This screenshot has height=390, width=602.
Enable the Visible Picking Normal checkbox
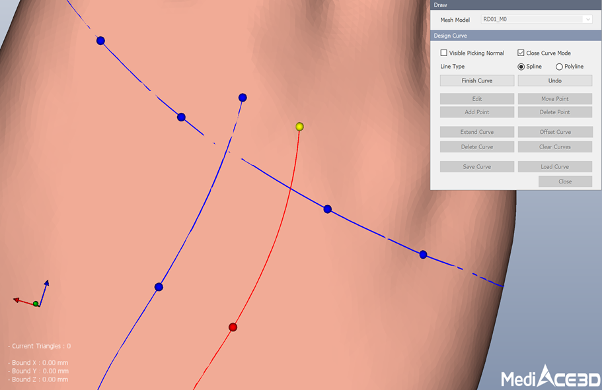pos(444,53)
